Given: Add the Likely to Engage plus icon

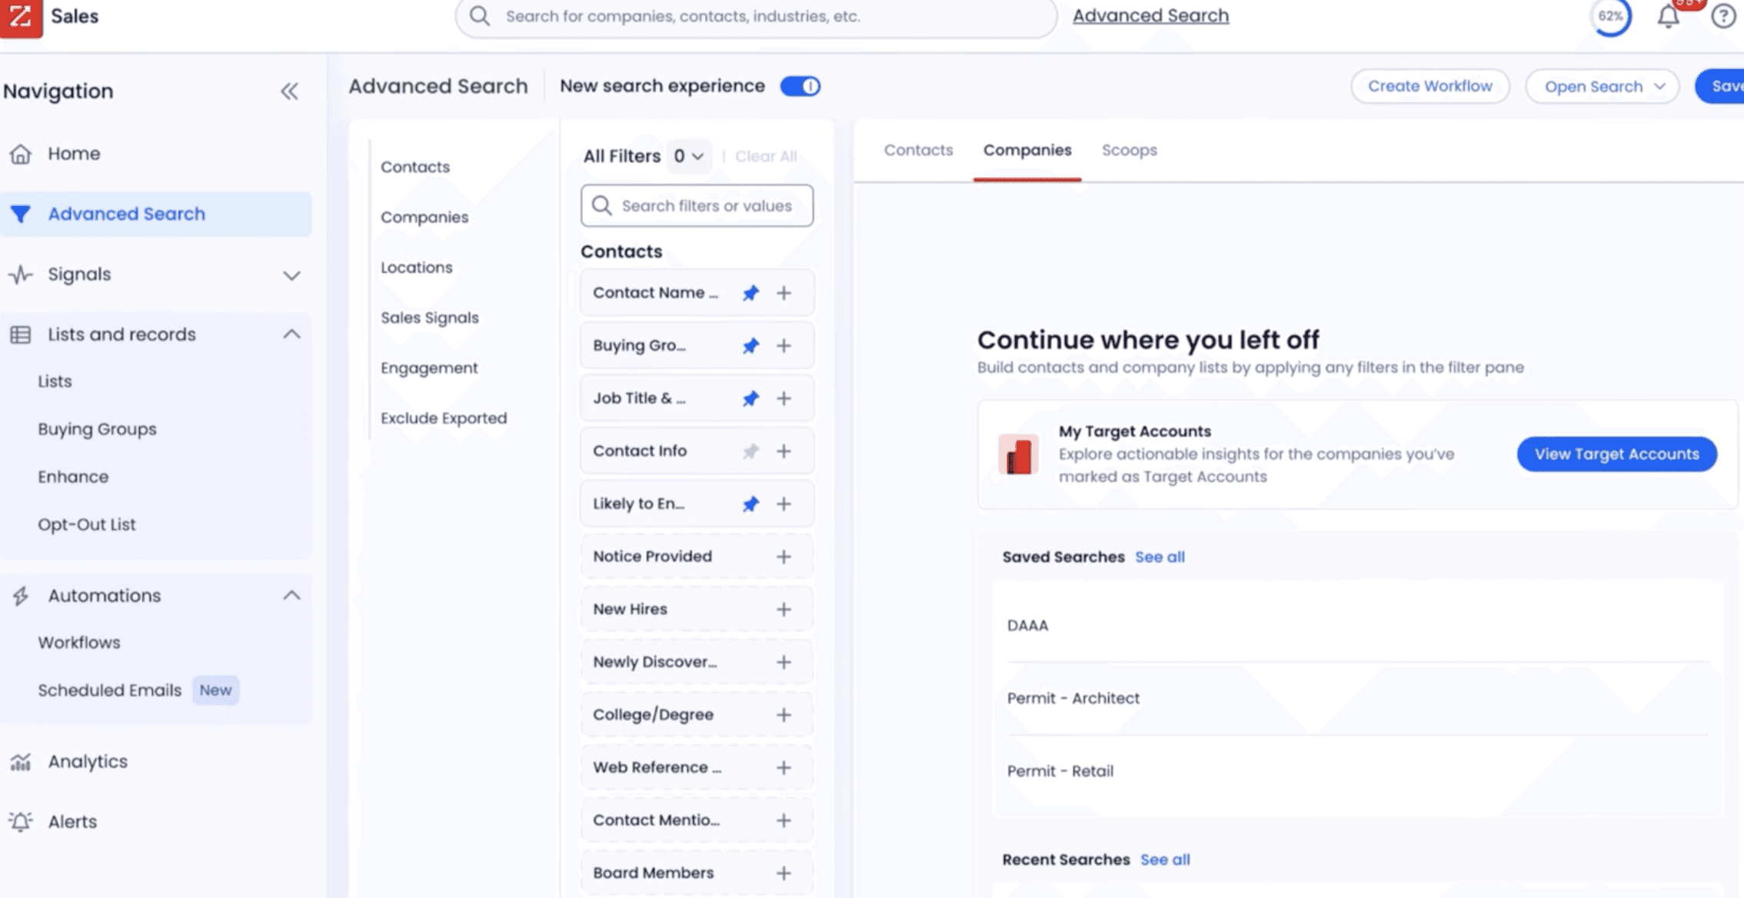Looking at the screenshot, I should coord(784,504).
